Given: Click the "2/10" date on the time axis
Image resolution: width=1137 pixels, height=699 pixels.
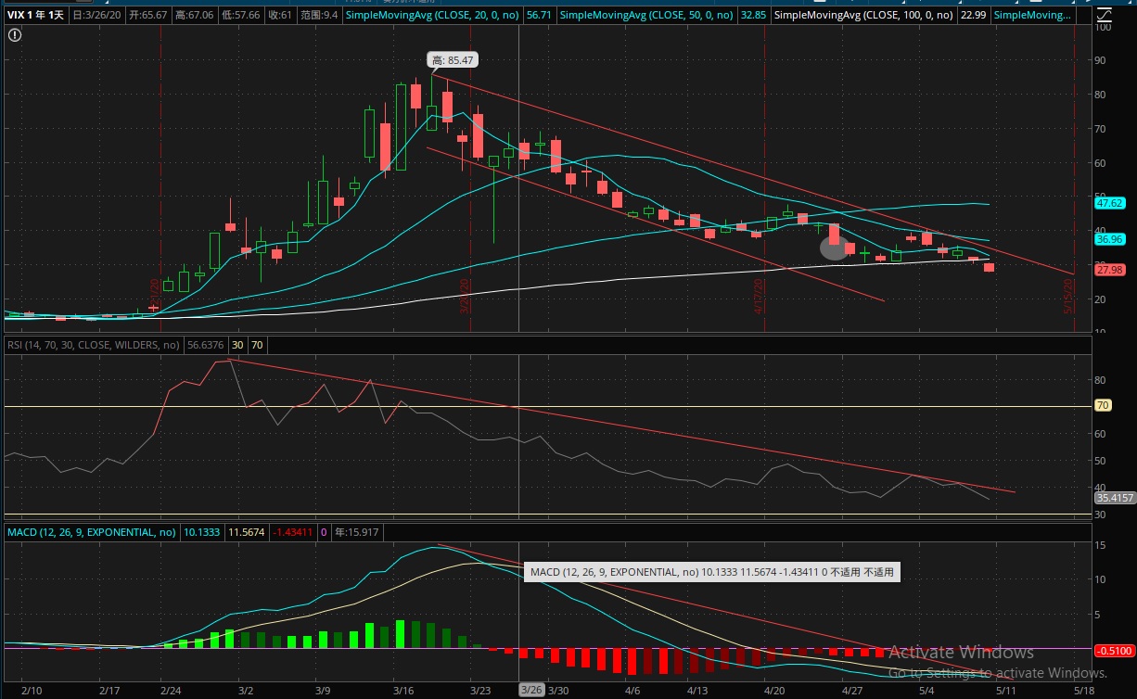Looking at the screenshot, I should pyautogui.click(x=32, y=691).
